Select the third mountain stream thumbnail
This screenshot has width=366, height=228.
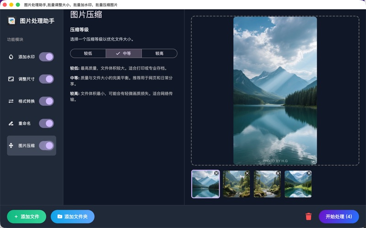[267, 184]
